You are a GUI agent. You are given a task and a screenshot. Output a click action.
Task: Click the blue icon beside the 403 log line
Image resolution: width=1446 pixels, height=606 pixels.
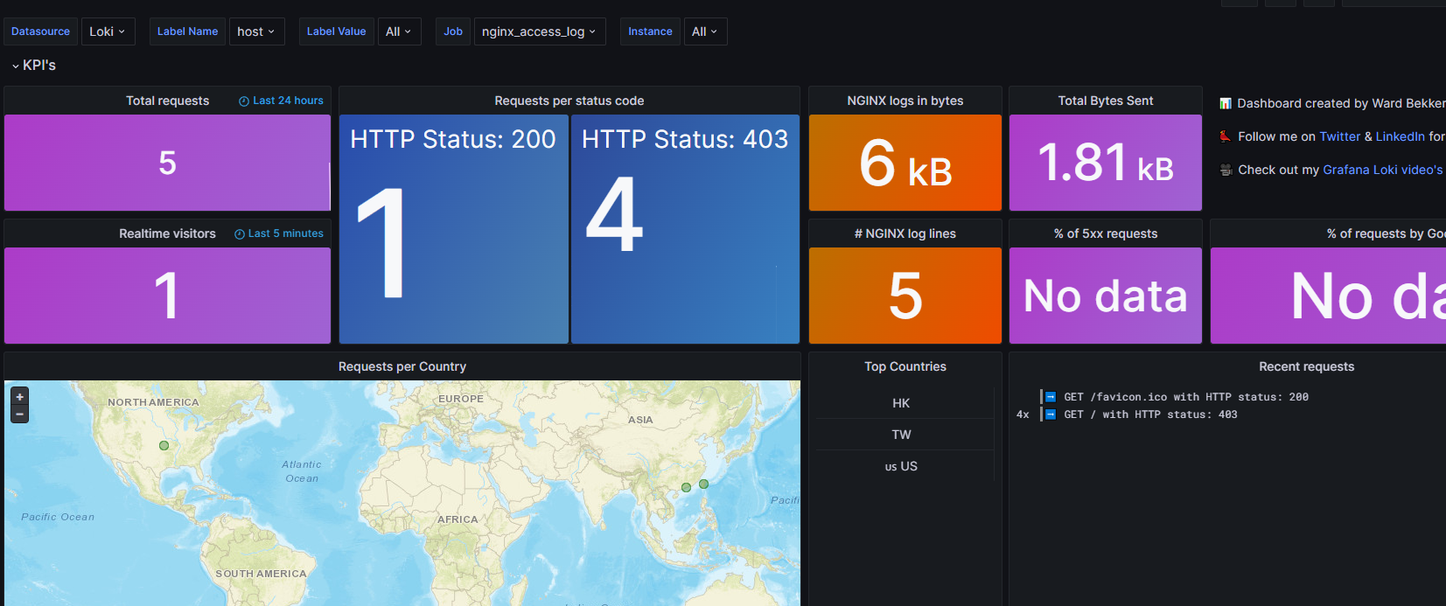point(1051,414)
